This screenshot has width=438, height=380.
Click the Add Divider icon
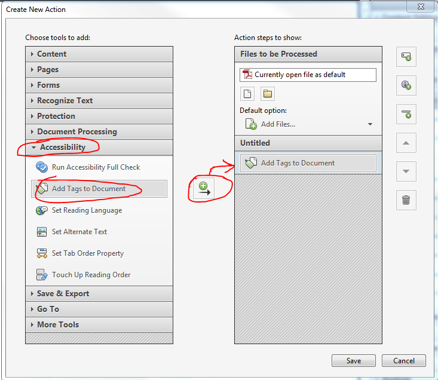(406, 114)
